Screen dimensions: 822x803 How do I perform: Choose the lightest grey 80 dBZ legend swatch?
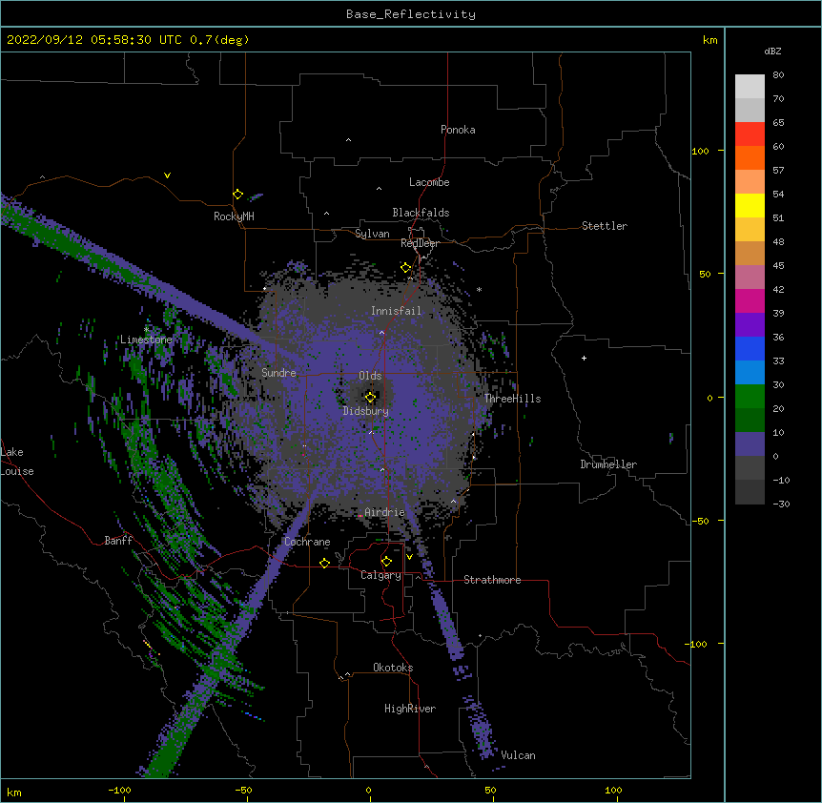coord(750,86)
